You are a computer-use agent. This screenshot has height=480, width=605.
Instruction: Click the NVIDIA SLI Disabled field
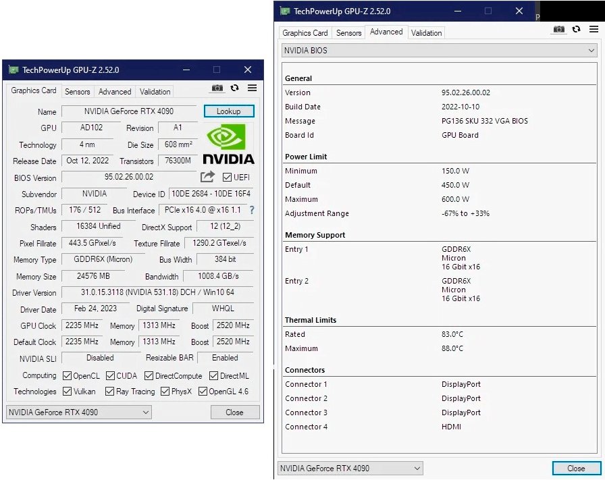click(100, 358)
